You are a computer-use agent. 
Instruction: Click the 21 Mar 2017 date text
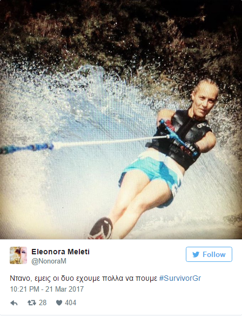pyautogui.click(x=64, y=289)
